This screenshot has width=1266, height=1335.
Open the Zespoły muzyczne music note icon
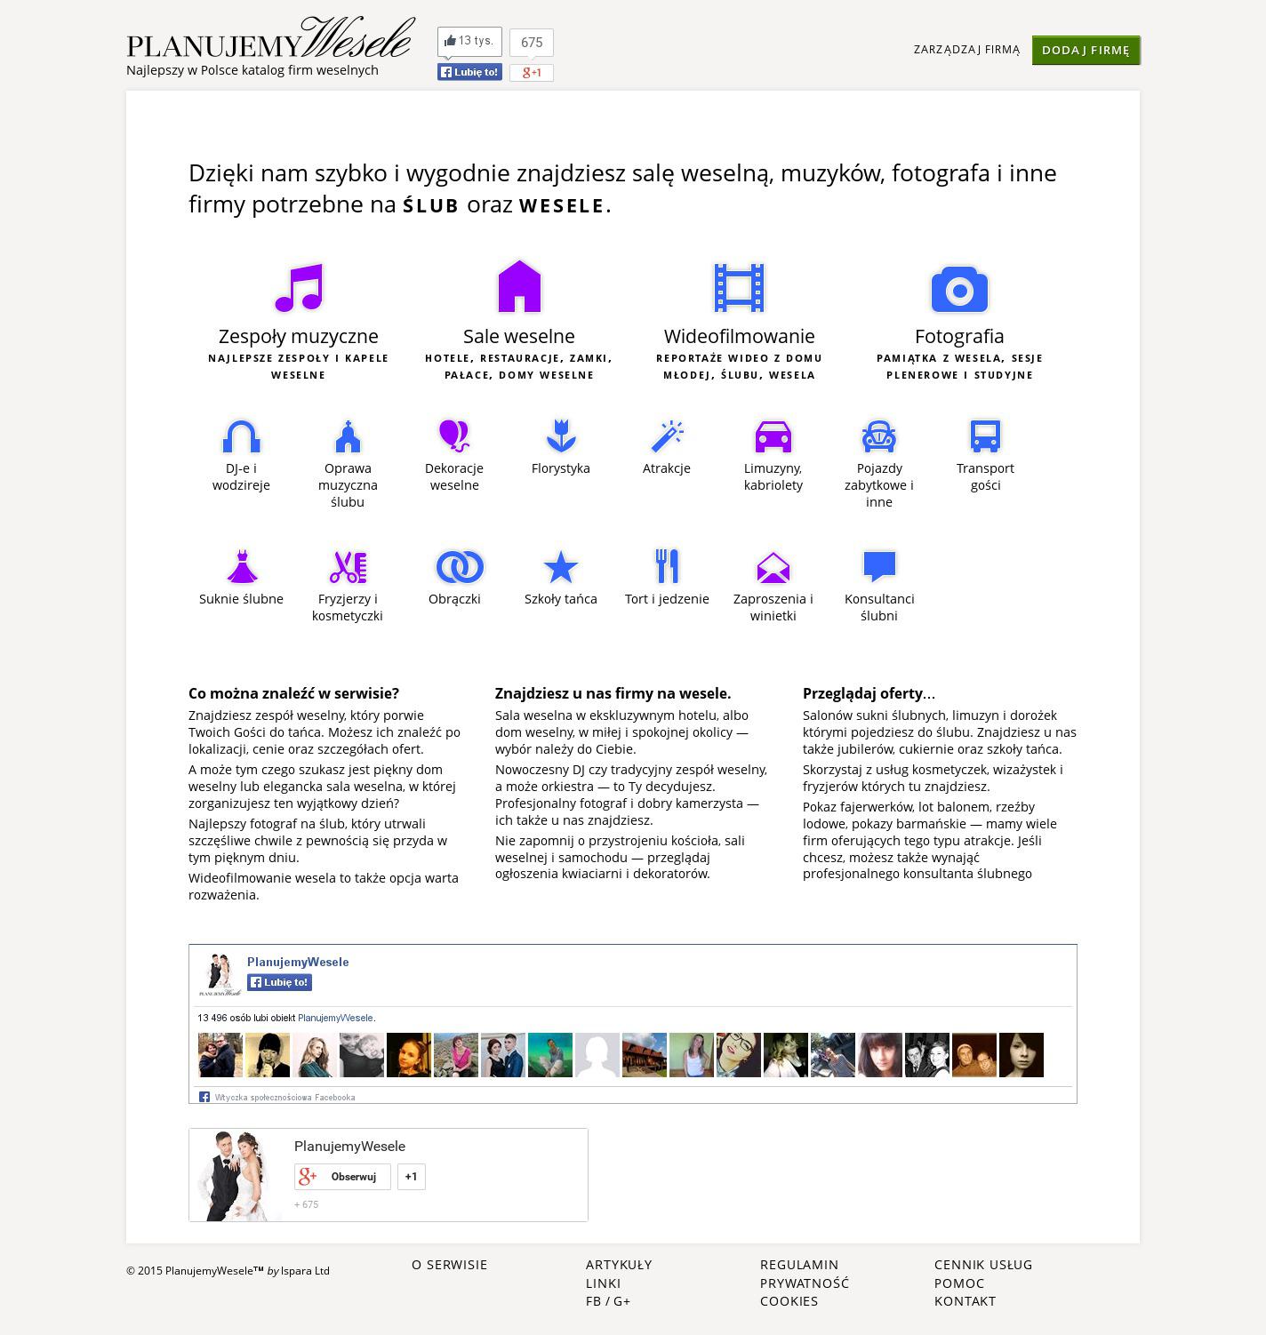(299, 287)
